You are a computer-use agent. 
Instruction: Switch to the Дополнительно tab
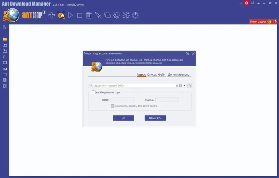point(179,75)
